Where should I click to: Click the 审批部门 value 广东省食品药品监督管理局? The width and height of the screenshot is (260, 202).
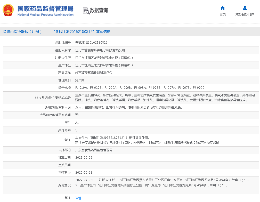[94, 150]
